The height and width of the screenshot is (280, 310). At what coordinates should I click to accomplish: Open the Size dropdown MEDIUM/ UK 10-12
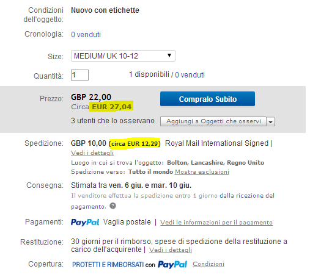point(123,56)
